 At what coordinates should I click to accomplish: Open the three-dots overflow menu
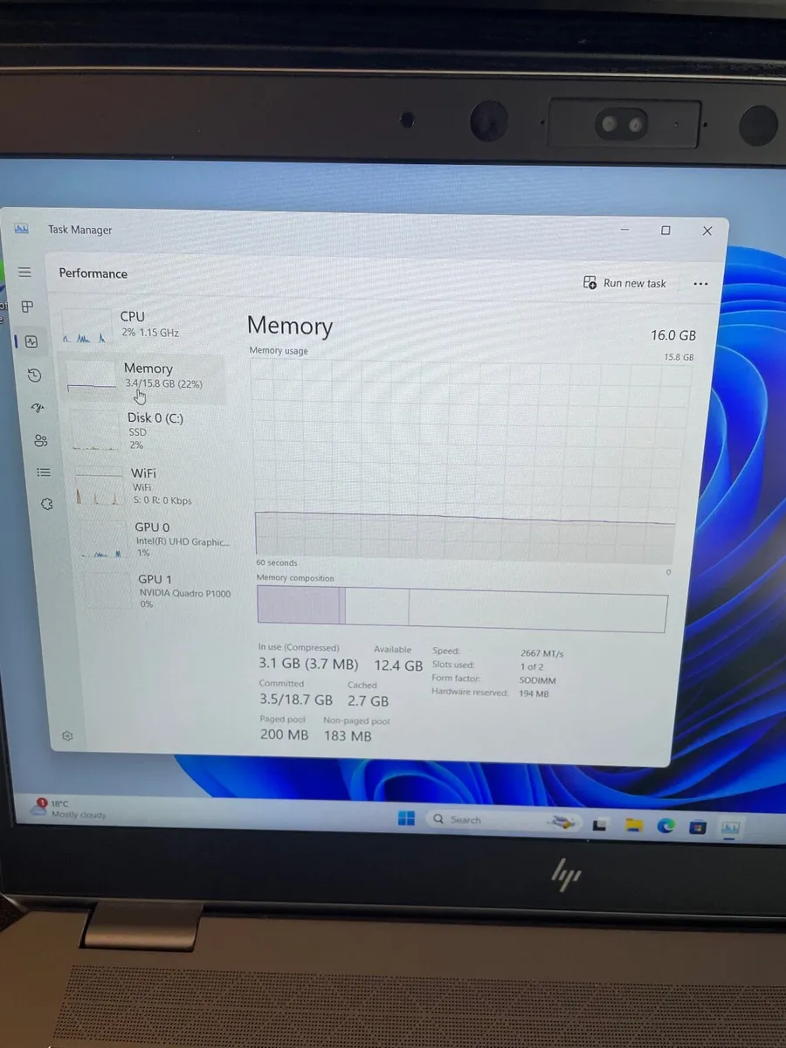(x=700, y=283)
